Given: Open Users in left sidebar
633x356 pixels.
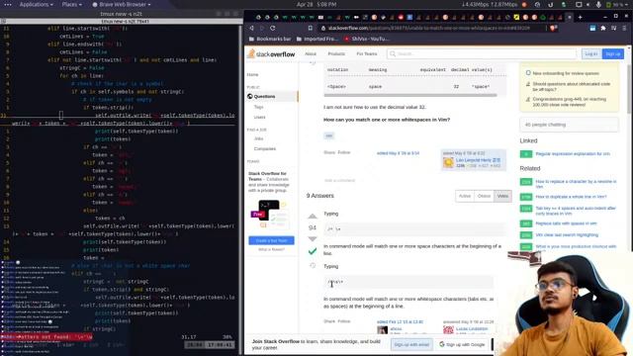Looking at the screenshot, I should point(259,117).
